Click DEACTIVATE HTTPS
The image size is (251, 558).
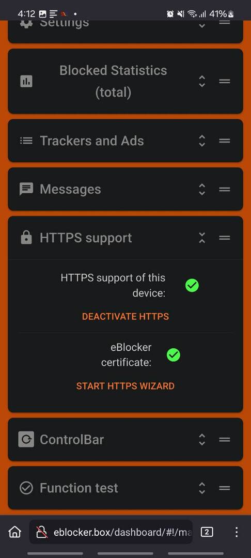coord(126,316)
